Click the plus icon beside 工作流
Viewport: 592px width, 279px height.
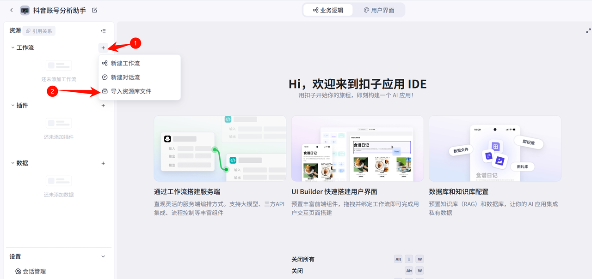pyautogui.click(x=103, y=48)
